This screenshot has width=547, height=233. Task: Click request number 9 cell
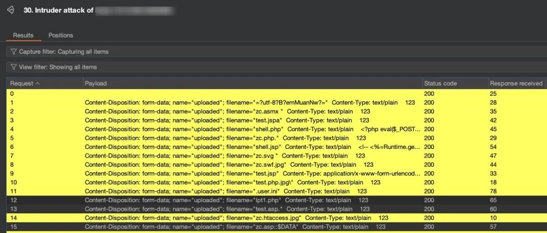12,173
